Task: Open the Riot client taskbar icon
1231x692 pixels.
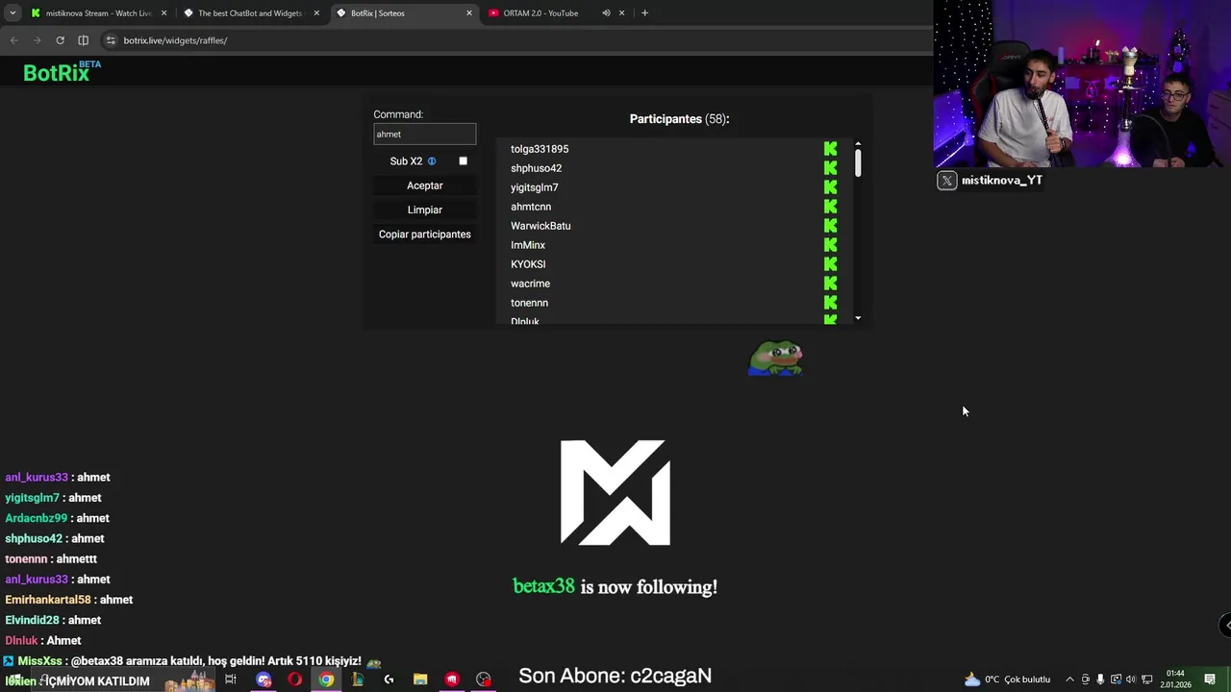Action: (452, 680)
